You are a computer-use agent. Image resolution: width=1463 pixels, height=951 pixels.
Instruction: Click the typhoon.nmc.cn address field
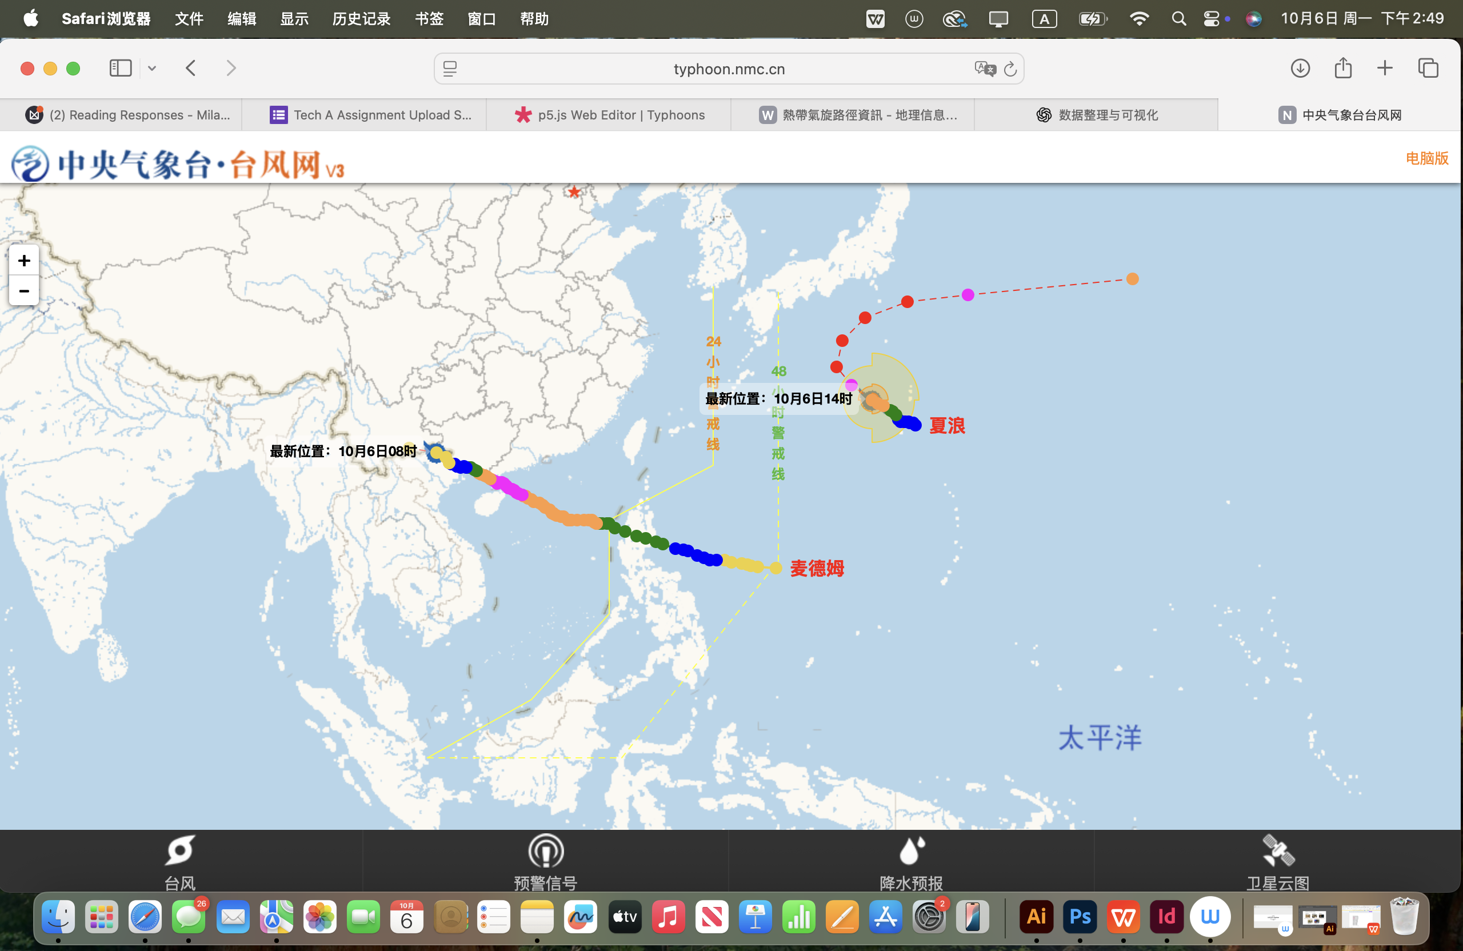[729, 69]
